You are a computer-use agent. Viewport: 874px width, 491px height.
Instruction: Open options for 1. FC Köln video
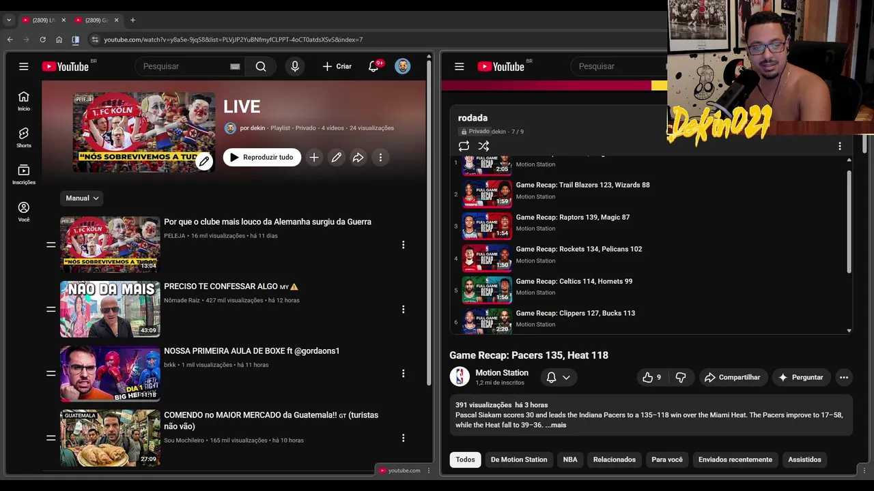click(403, 244)
